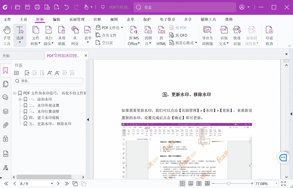Click zoom out minus button

(x=213, y=184)
